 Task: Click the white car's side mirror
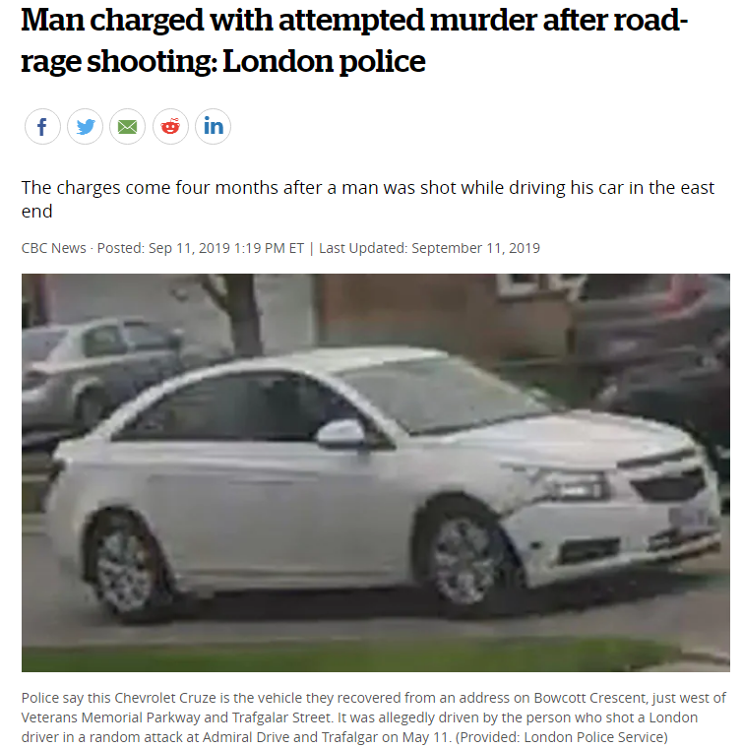[x=340, y=433]
